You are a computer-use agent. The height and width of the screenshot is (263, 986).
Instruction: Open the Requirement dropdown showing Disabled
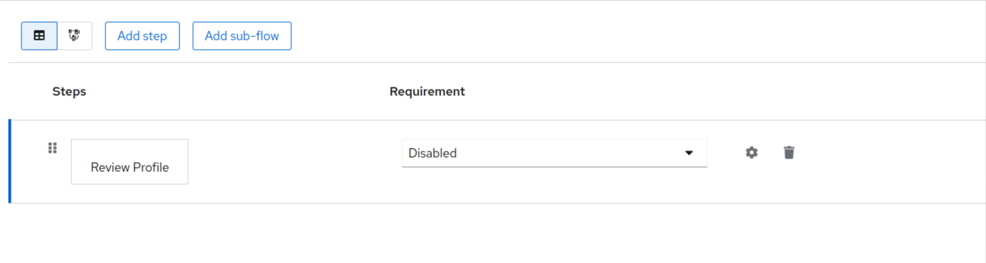(554, 153)
